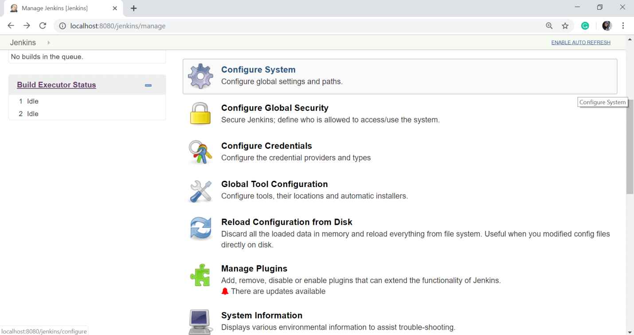Viewport: 634px width, 335px height.
Task: Click the red updates-available bell icon
Action: pos(225,291)
